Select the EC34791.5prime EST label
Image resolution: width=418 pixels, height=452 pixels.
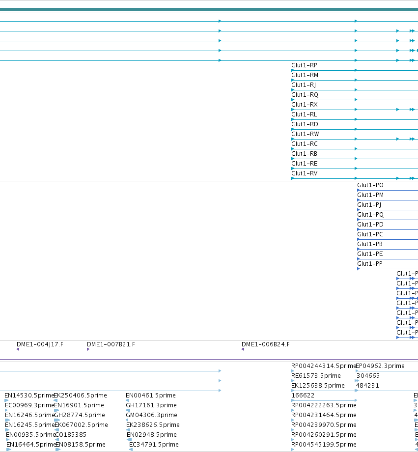pyautogui.click(x=154, y=445)
